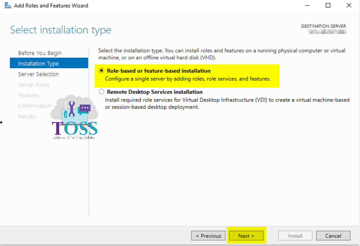This screenshot has height=246, width=360.
Task: Close the wizard with the X button
Action: coord(348,5)
